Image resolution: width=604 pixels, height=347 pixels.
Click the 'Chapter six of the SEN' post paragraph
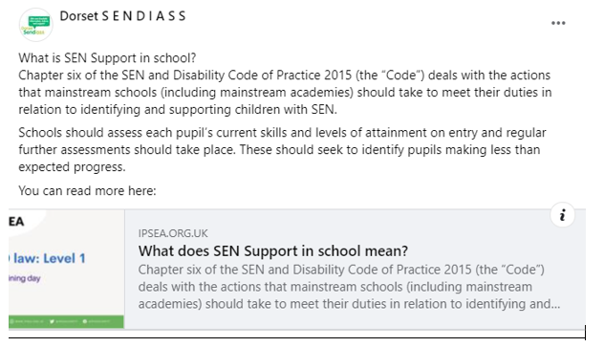285,93
